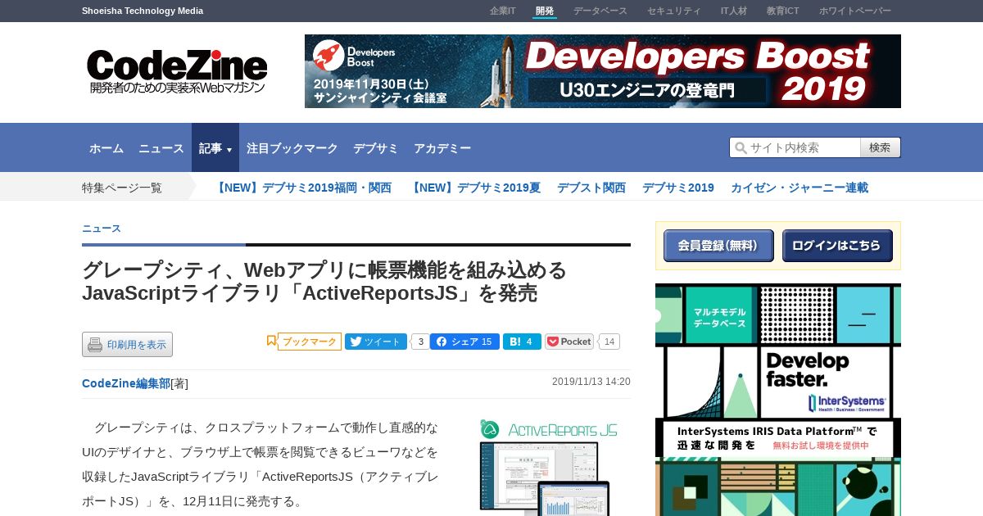Click the 印刷用を表示 button
Image resolution: width=983 pixels, height=516 pixels.
[x=127, y=345]
